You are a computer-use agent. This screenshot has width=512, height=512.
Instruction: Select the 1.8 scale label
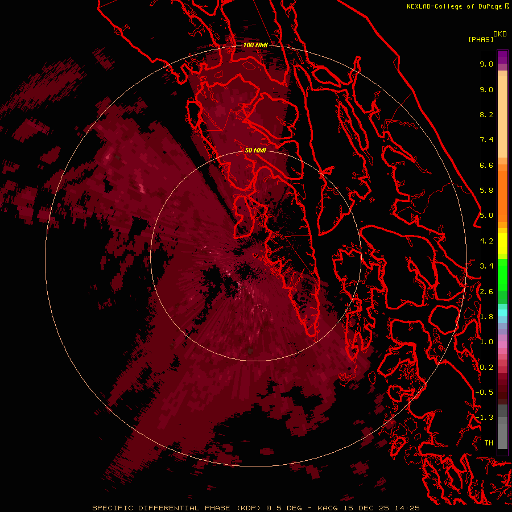coord(486,317)
